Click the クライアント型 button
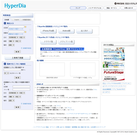This screenshot has height=137, width=137. pyautogui.click(x=66, y=42)
